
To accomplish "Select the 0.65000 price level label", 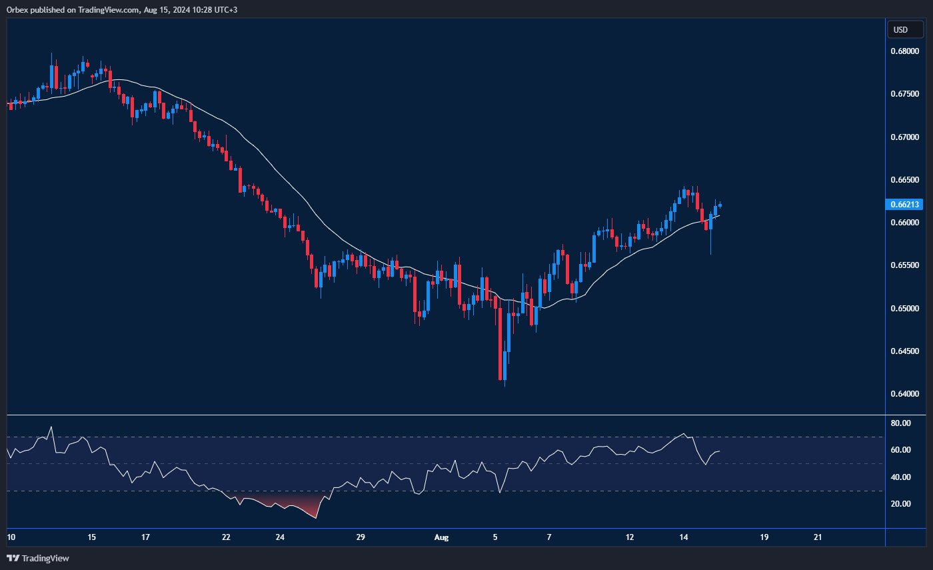I will (x=905, y=309).
